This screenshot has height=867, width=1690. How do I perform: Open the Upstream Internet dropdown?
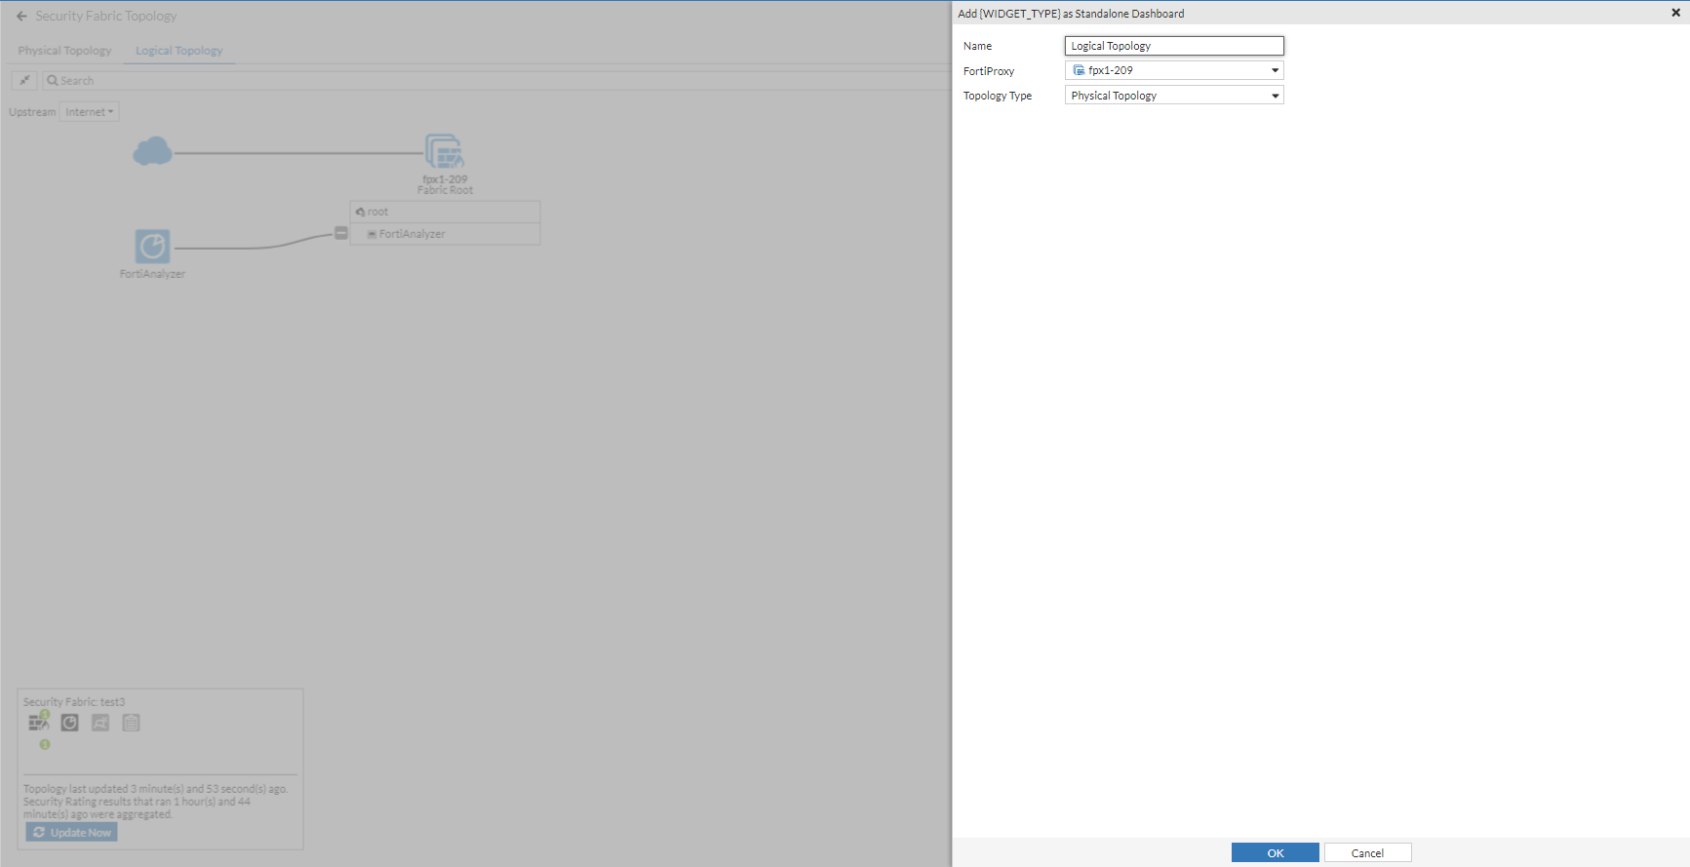click(90, 112)
